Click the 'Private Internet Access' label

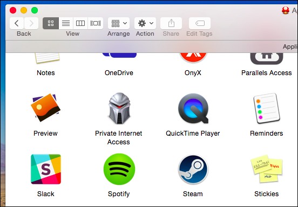pos(119,138)
